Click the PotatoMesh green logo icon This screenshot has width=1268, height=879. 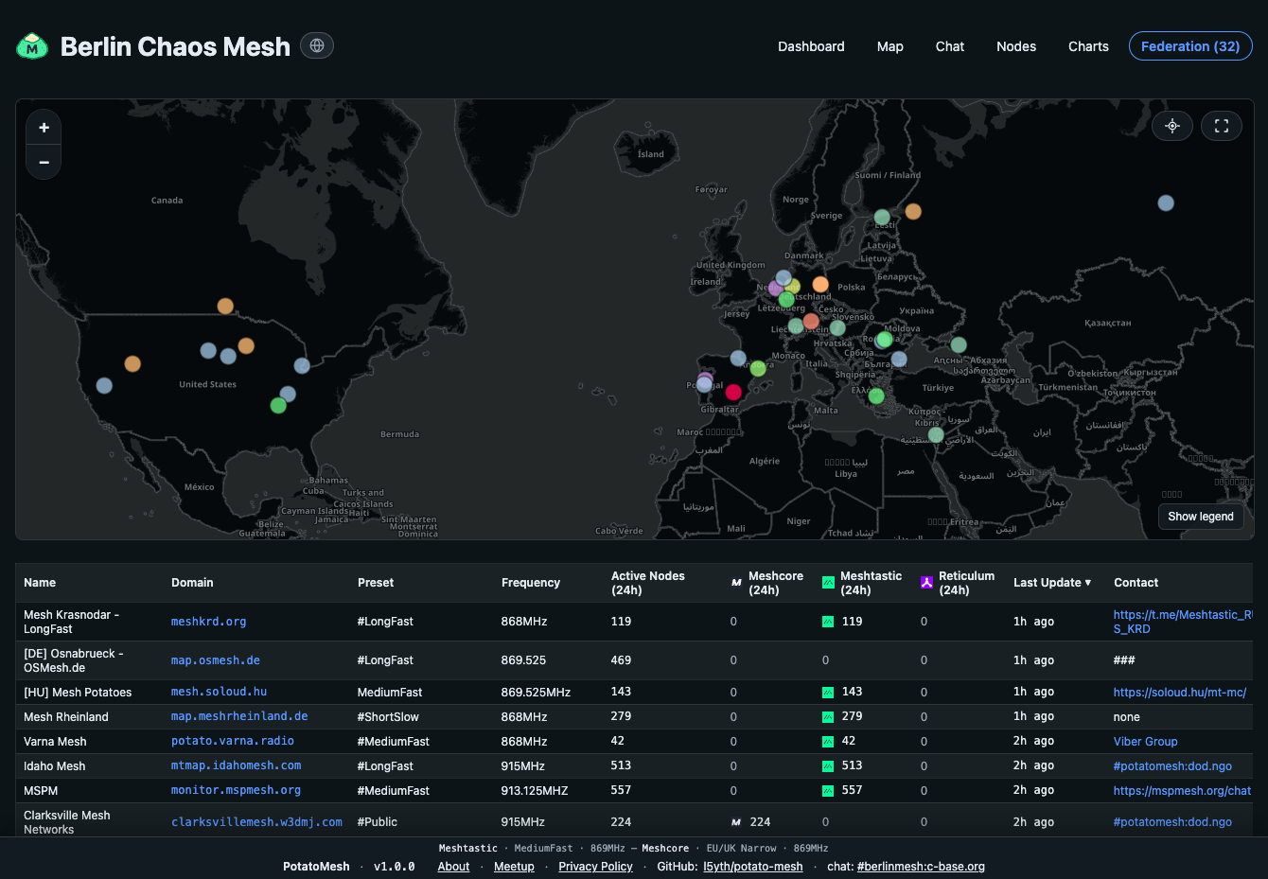click(32, 45)
